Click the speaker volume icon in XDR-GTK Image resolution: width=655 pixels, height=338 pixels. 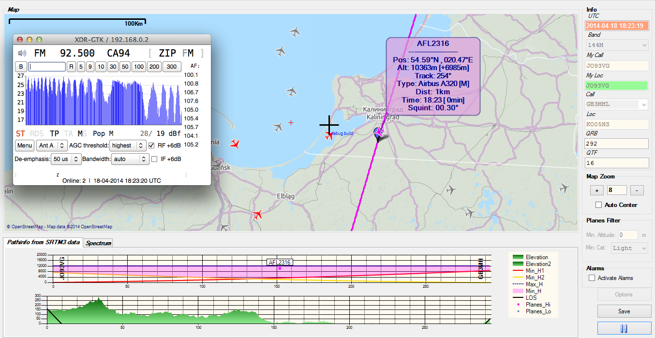point(22,53)
